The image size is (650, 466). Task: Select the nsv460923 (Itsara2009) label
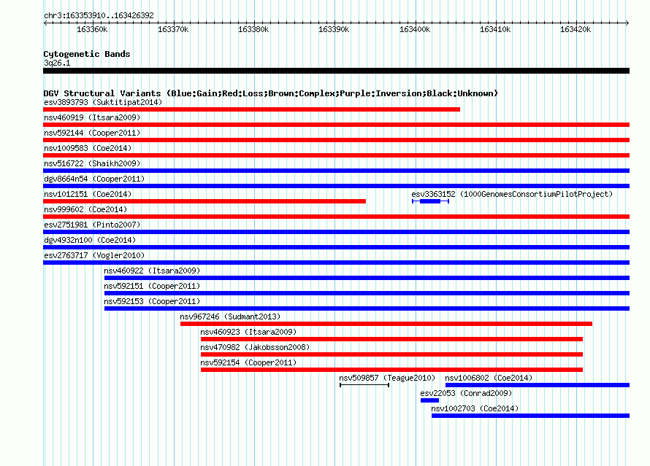click(x=248, y=332)
